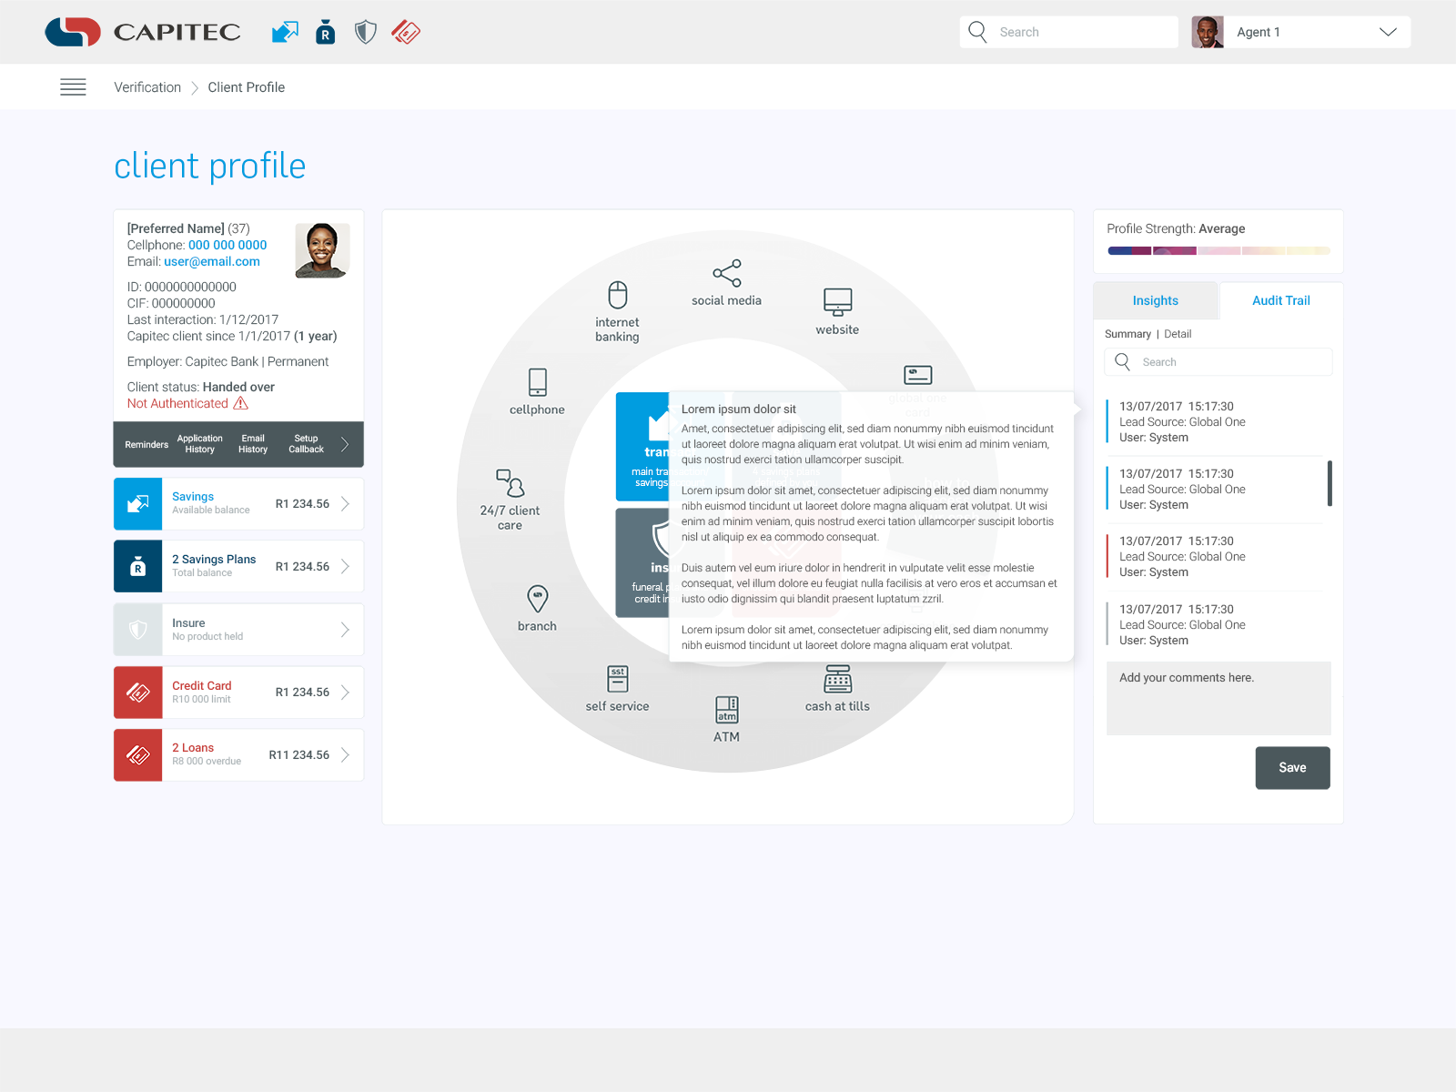This screenshot has height=1092, width=1456.
Task: Click the Not Authenticated status link
Action: tap(177, 403)
